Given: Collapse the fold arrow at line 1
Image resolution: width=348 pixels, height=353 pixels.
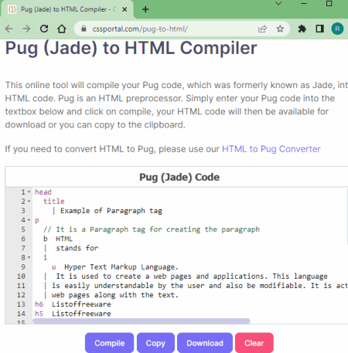Looking at the screenshot, I should tap(29, 192).
